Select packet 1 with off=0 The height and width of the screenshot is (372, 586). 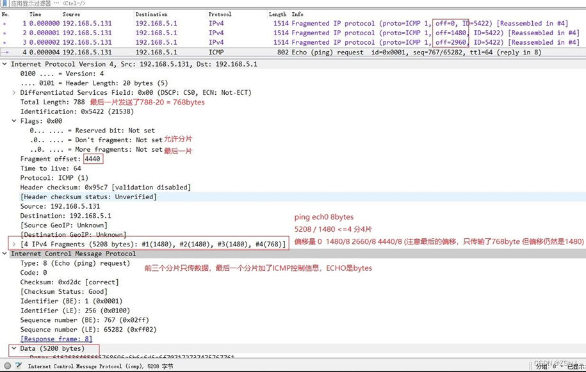pos(293,23)
